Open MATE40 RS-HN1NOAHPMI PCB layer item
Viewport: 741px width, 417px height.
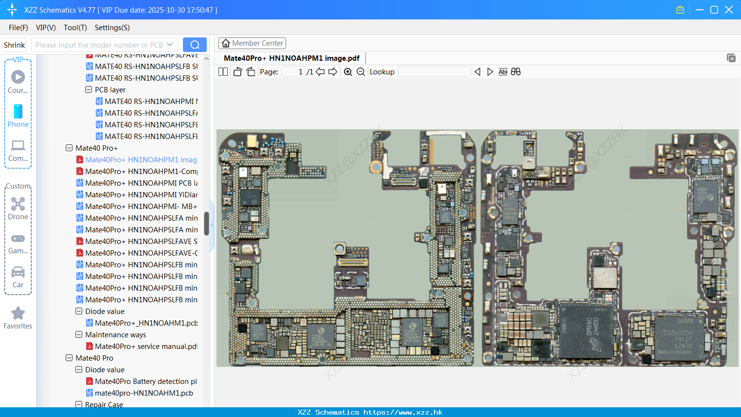coord(146,101)
